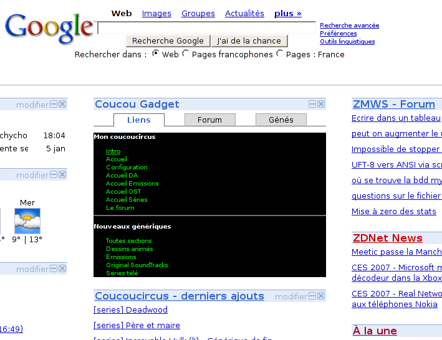The image size is (442, 340).
Task: Open Emissions under Nouveaux génériques
Action: point(121,257)
